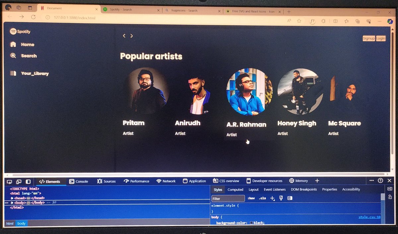The width and height of the screenshot is (398, 234).
Task: Open the Copilot icon in browser toolbar
Action: pos(390,21)
